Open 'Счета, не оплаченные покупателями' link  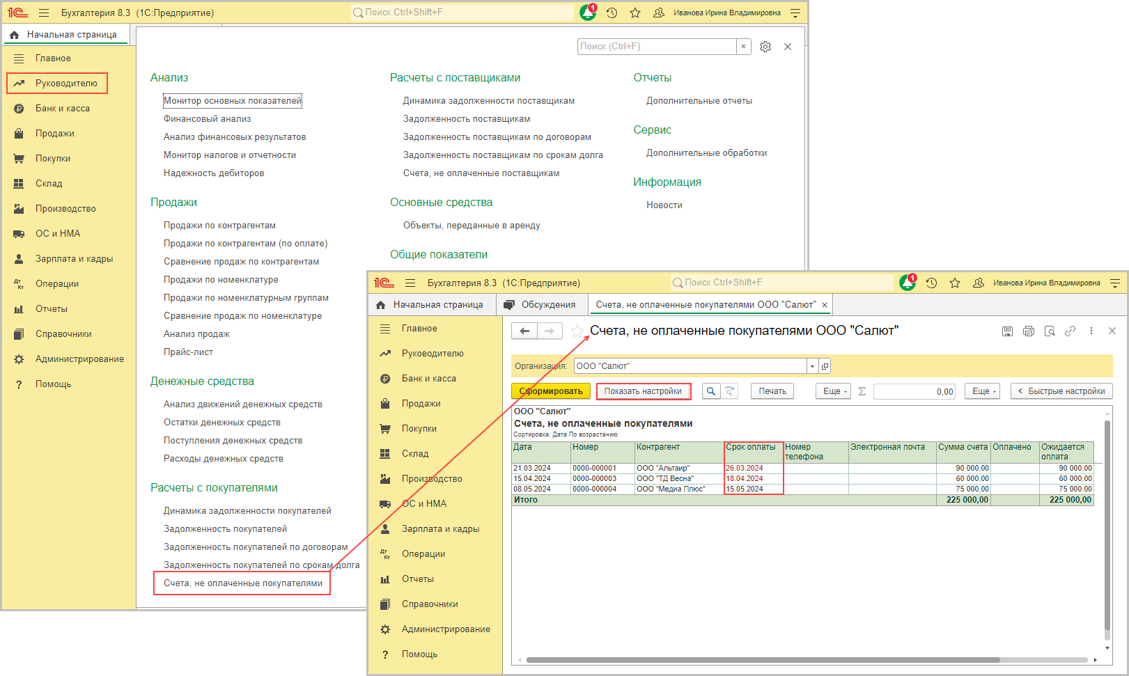243,583
